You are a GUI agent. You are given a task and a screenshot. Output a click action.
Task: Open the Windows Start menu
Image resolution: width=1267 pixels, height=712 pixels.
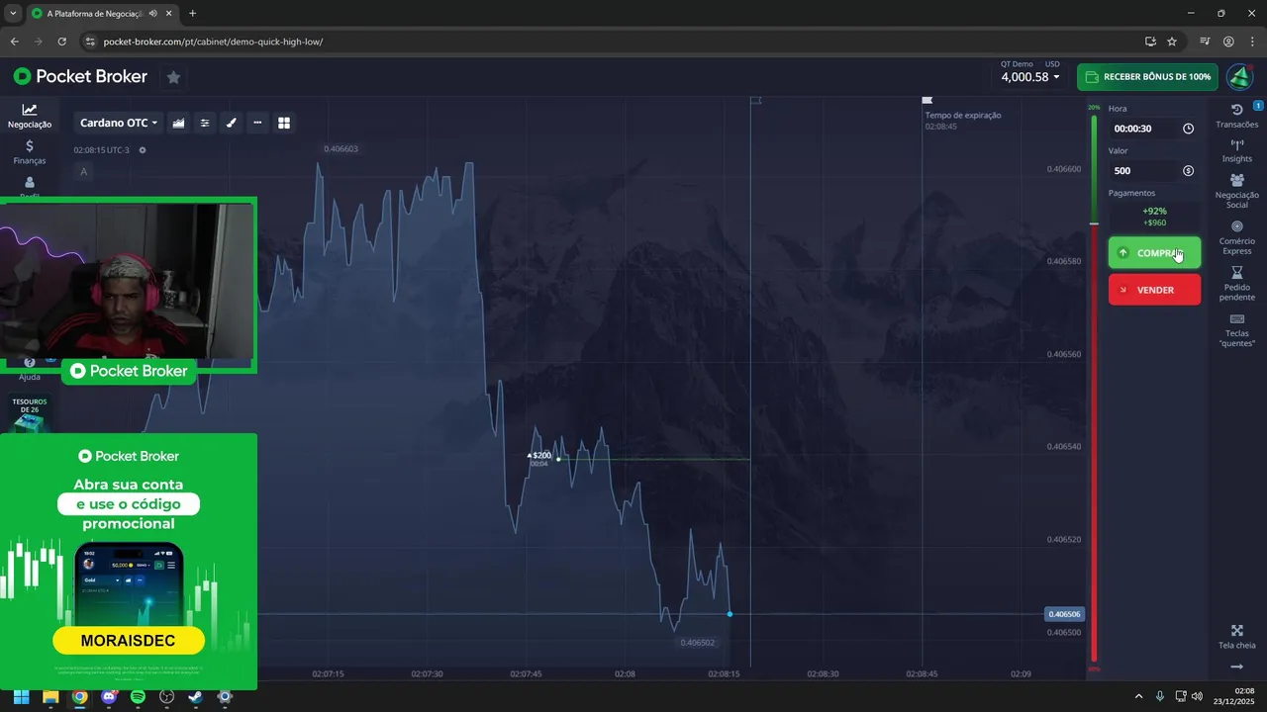pyautogui.click(x=21, y=697)
